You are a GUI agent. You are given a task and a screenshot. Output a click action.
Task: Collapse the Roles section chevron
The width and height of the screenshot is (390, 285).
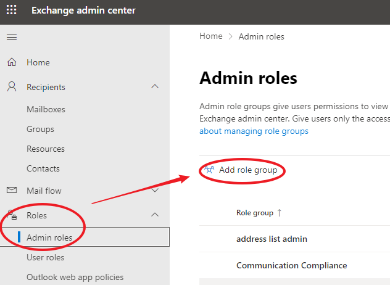click(x=155, y=215)
